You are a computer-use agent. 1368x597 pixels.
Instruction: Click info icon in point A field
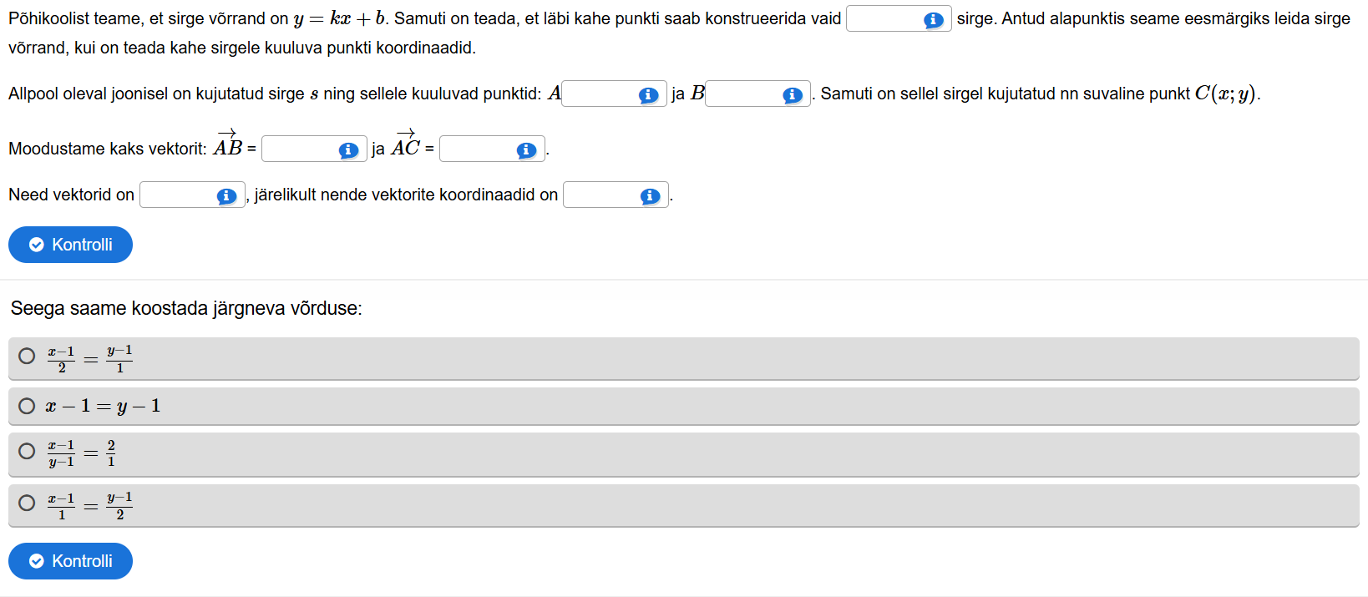coord(648,95)
